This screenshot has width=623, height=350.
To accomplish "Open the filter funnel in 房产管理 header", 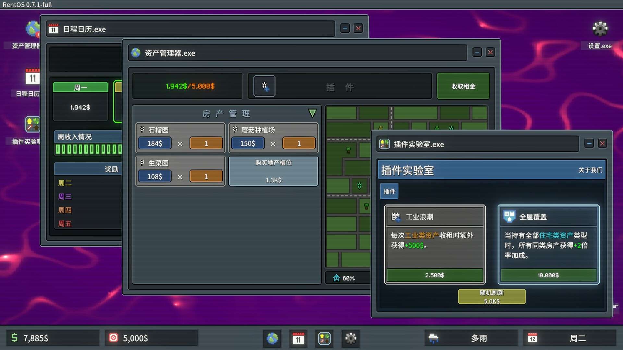I will (312, 113).
